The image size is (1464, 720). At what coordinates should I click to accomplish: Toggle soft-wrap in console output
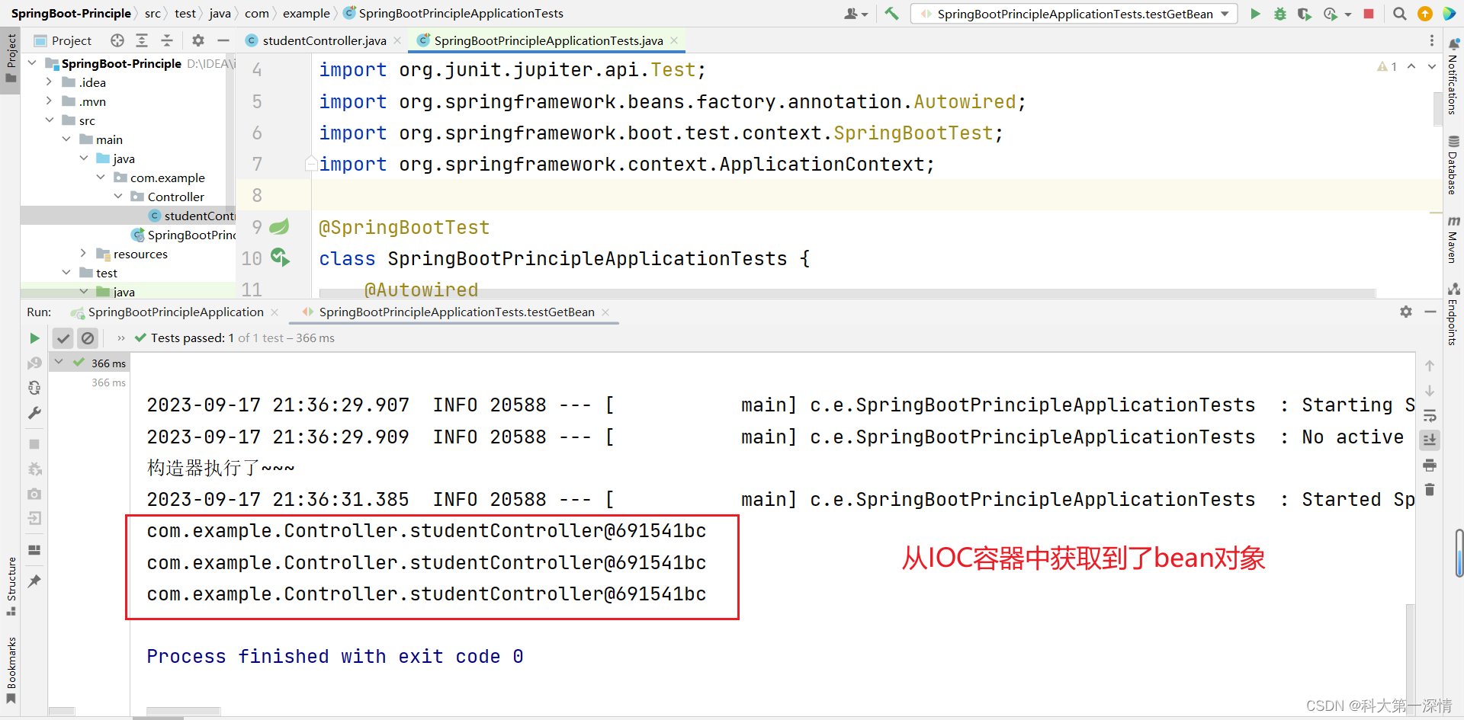click(x=1430, y=416)
